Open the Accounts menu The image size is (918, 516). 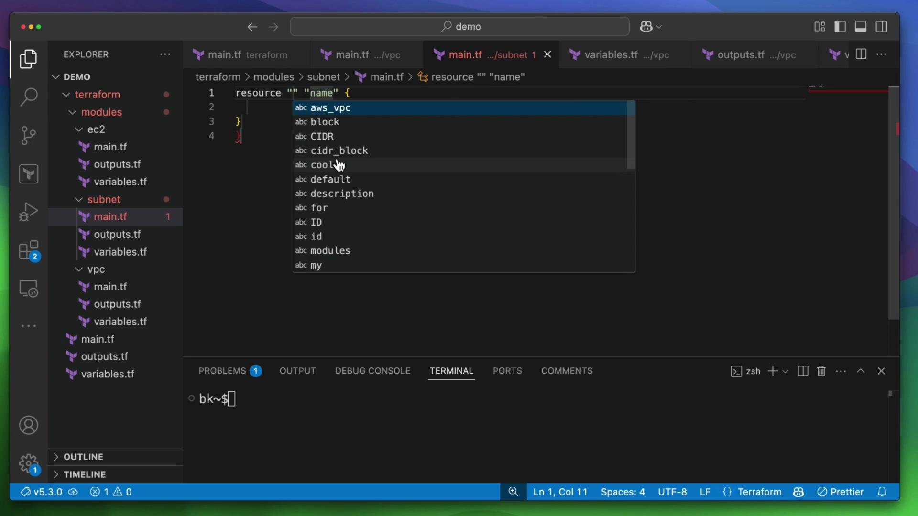[29, 425]
